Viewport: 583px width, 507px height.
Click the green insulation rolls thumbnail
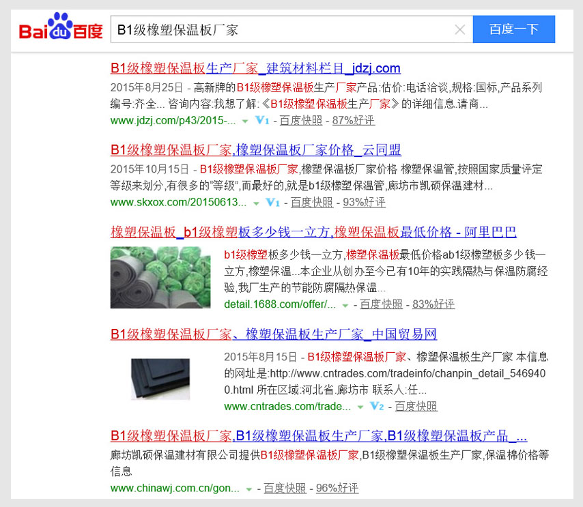pyautogui.click(x=160, y=277)
